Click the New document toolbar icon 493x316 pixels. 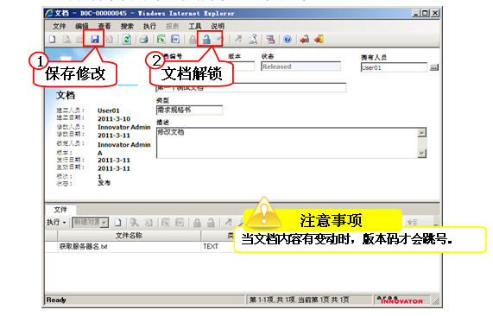tap(53, 40)
